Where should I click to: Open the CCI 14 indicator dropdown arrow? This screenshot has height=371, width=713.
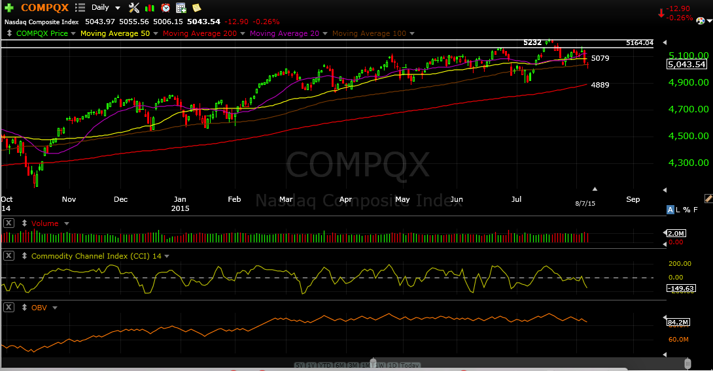[x=167, y=257]
